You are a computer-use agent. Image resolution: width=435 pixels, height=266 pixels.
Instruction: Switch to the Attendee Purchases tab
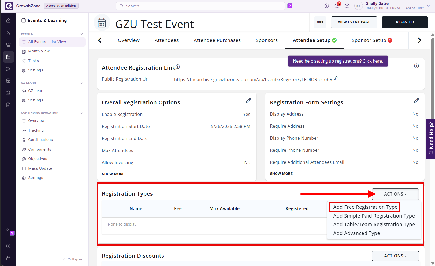tap(217, 40)
